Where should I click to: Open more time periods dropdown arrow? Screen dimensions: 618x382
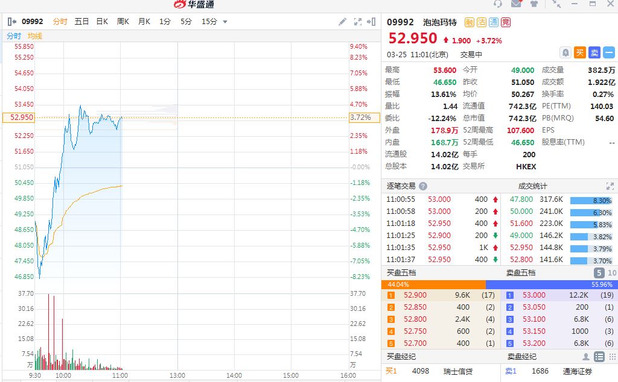click(225, 22)
